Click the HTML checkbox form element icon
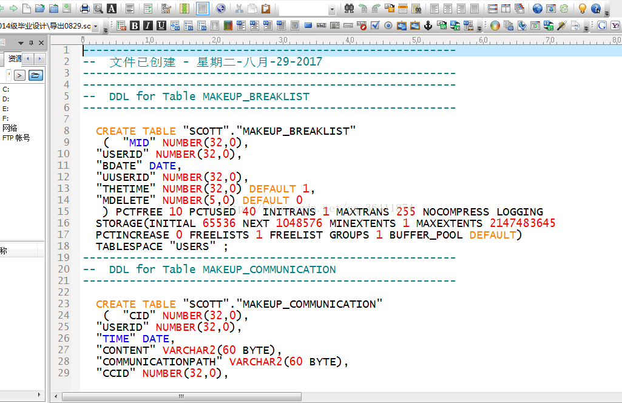 click(375, 25)
